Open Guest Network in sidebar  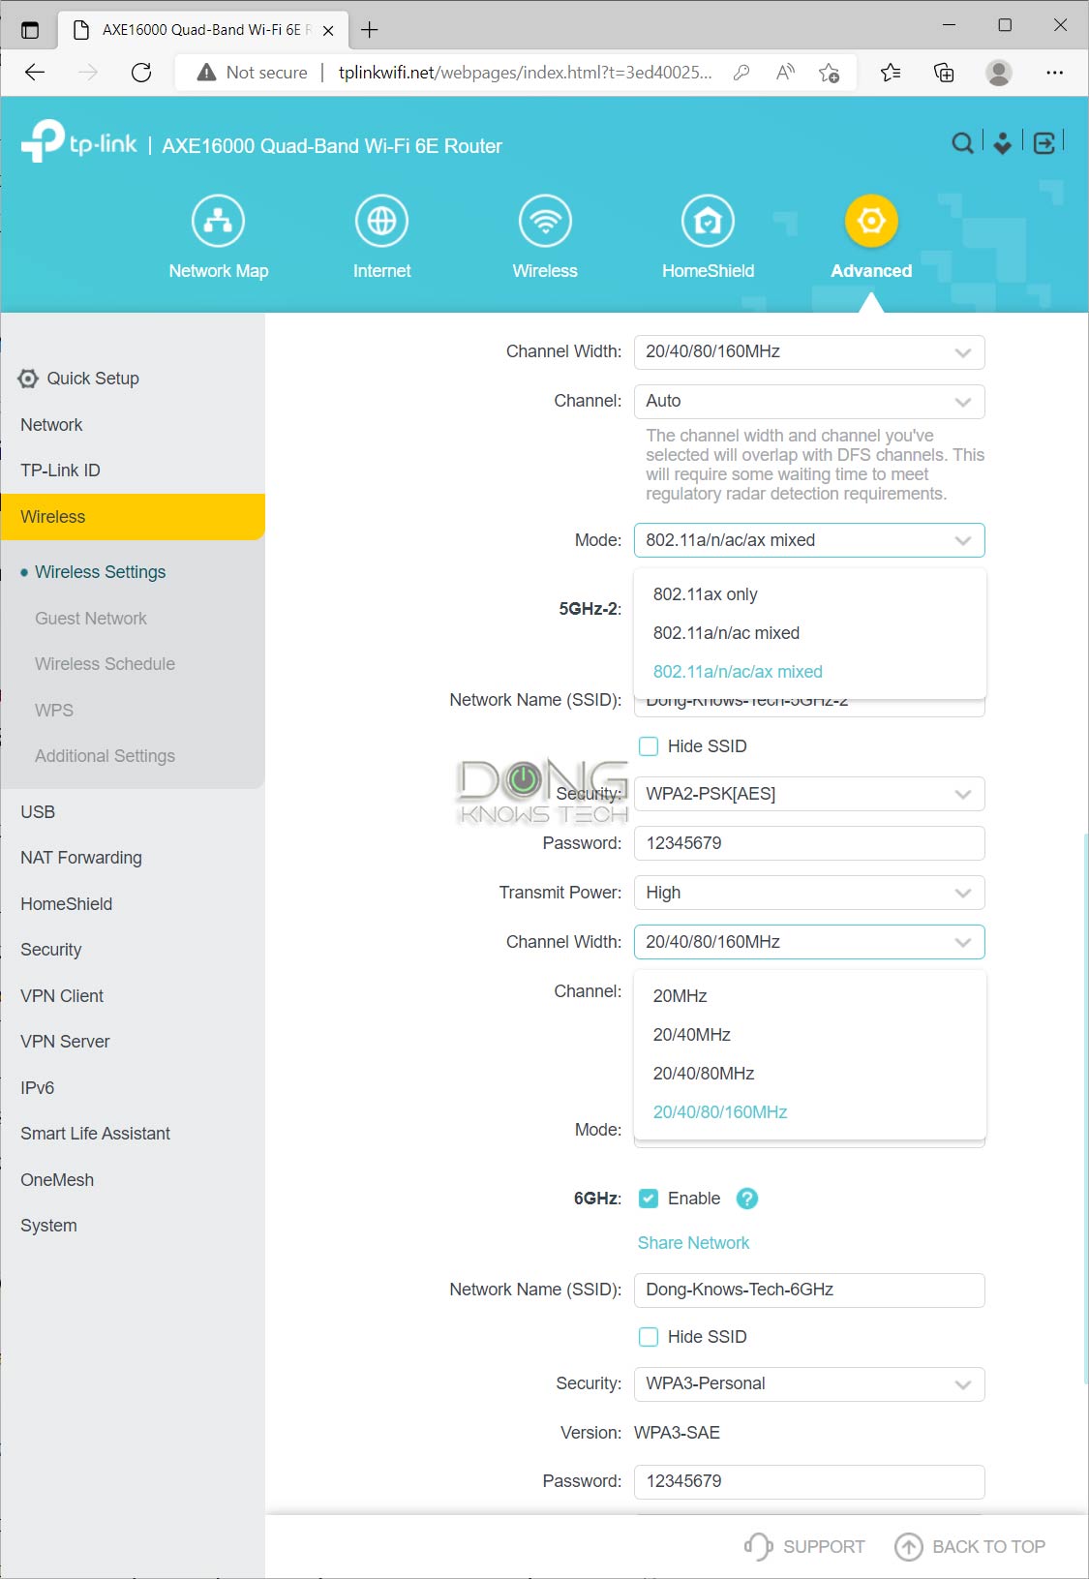coord(91,619)
